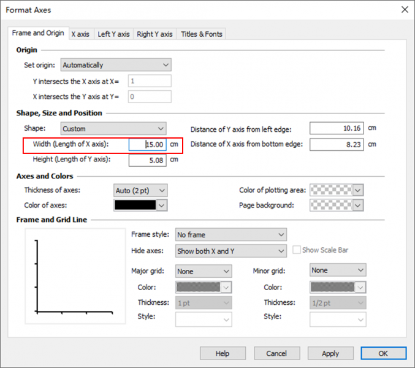Open the Major grid dropdown

coord(204,271)
